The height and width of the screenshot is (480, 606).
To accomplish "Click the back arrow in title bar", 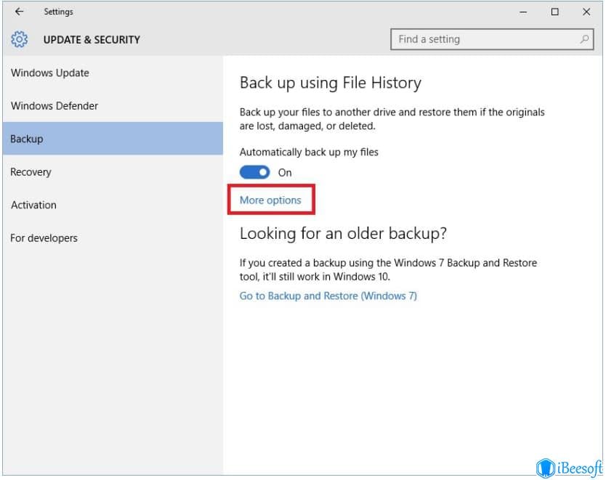I will point(19,12).
